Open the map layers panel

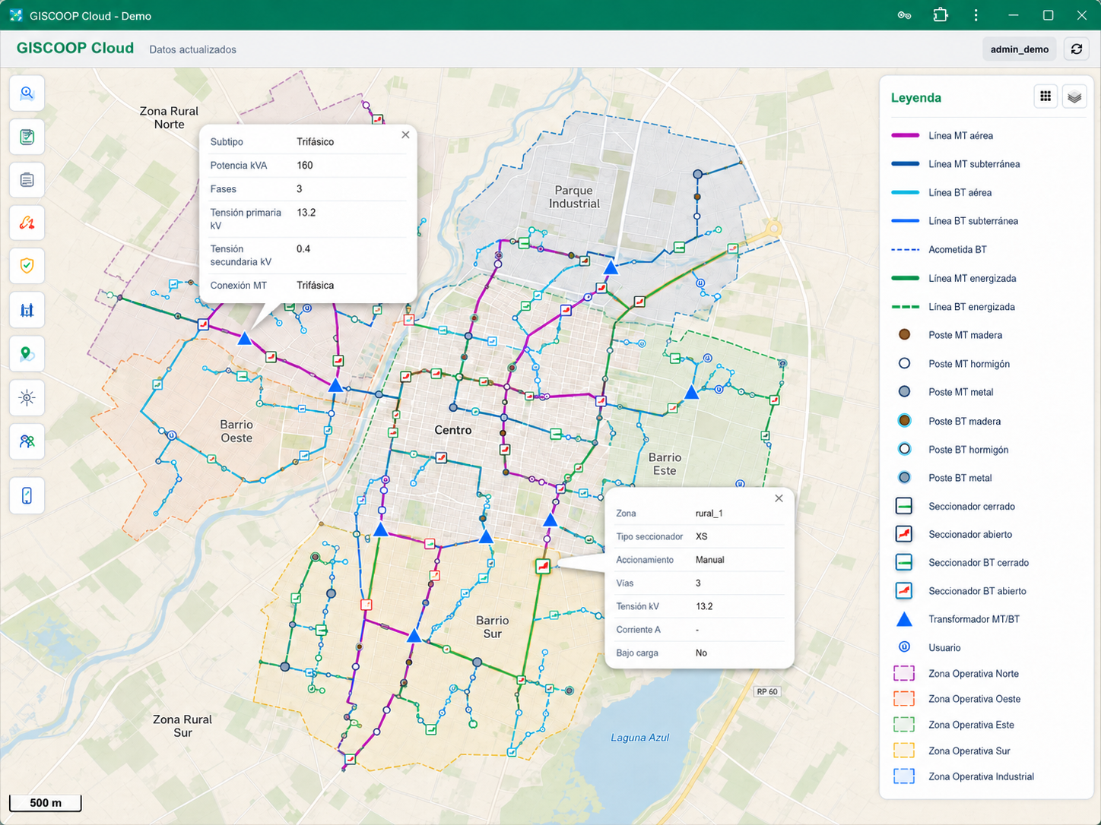pyautogui.click(x=1074, y=96)
